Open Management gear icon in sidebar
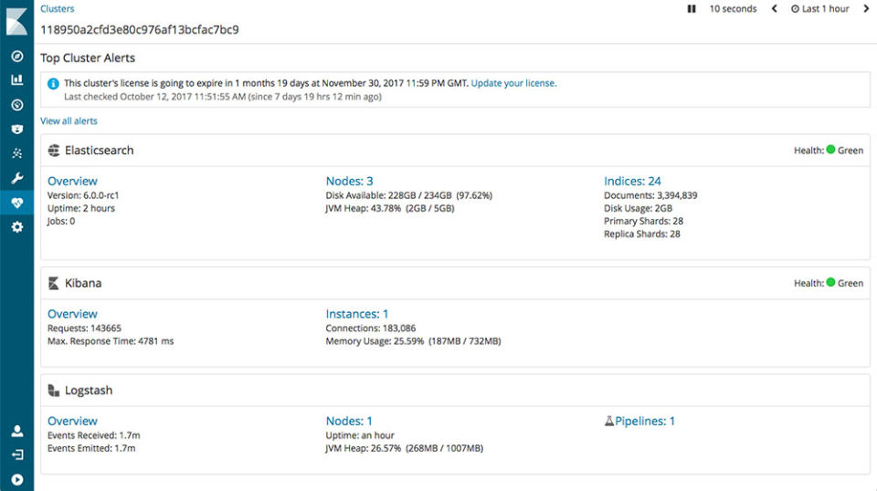 16,226
